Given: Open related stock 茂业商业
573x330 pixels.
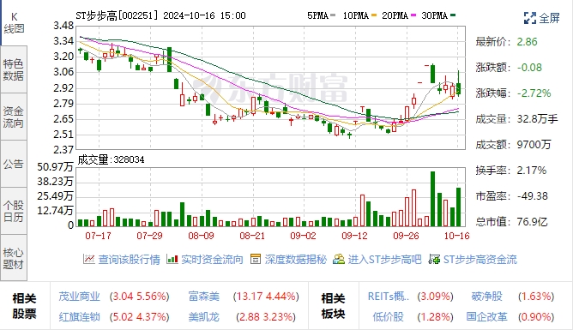Looking at the screenshot, I should coord(79,296).
